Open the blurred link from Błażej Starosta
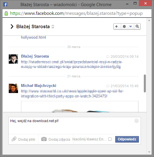This screenshot has height=157, width=154. [x=72, y=64]
